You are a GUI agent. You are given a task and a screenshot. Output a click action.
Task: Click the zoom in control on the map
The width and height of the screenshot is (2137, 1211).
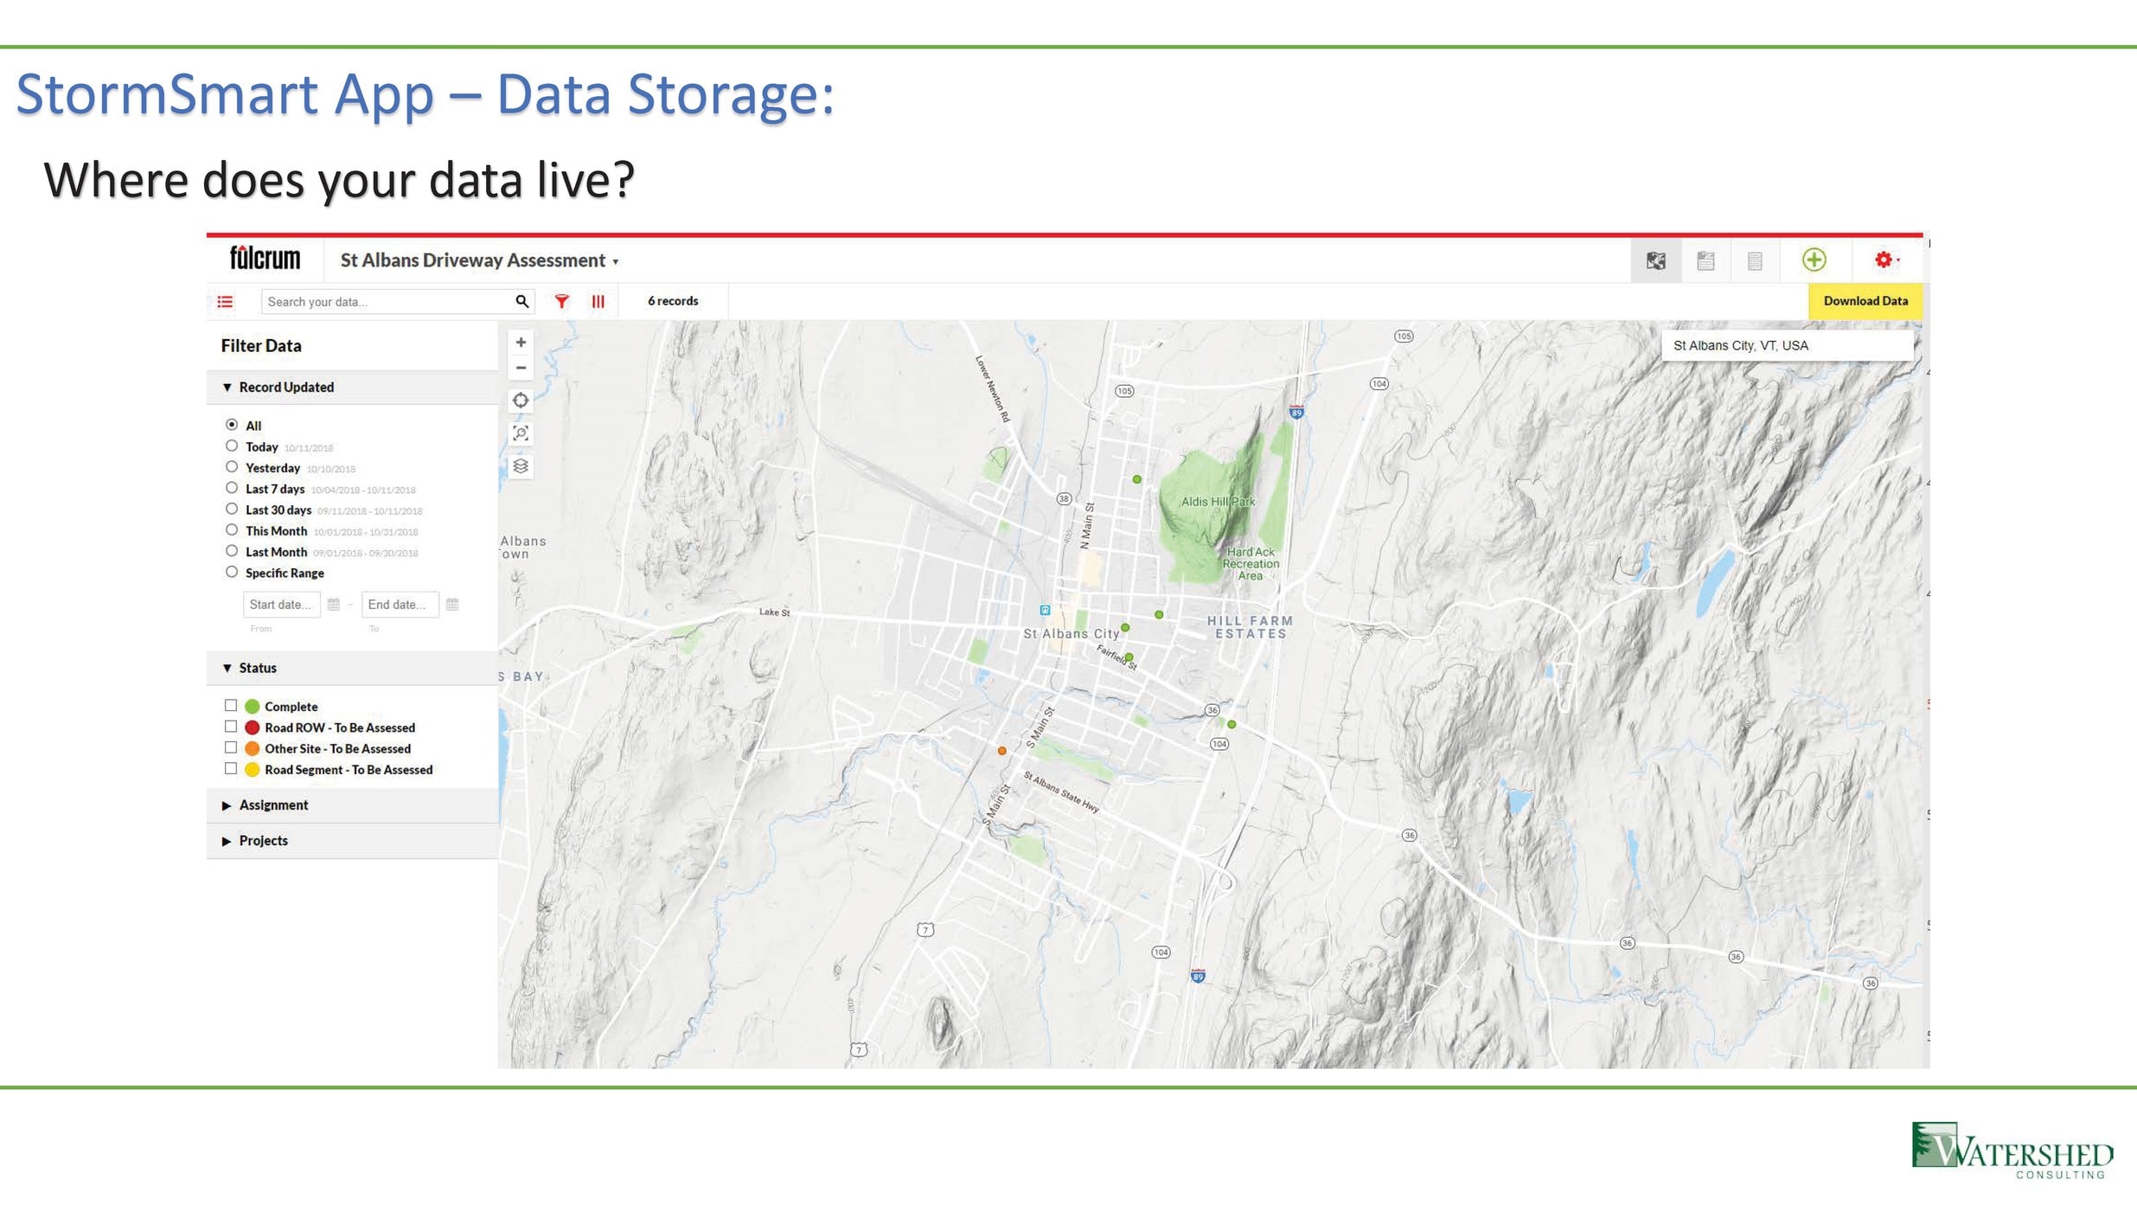point(521,342)
